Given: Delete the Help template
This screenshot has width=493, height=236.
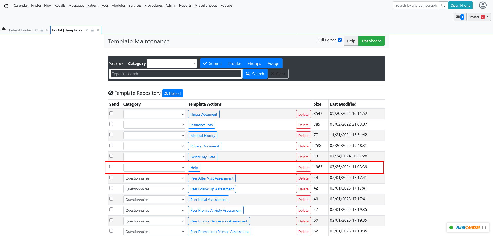Looking at the screenshot, I should tap(304, 168).
